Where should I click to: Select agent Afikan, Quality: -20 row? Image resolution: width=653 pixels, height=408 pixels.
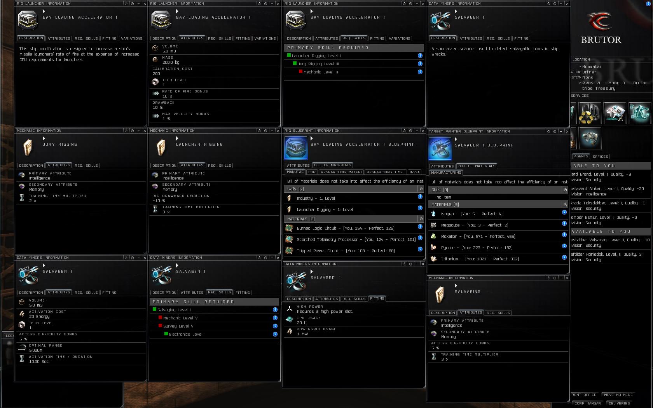tap(610, 191)
